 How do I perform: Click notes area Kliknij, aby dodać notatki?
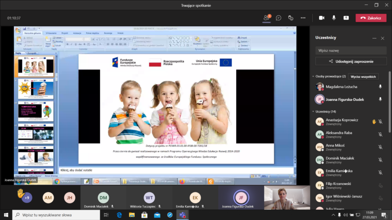[176, 170]
